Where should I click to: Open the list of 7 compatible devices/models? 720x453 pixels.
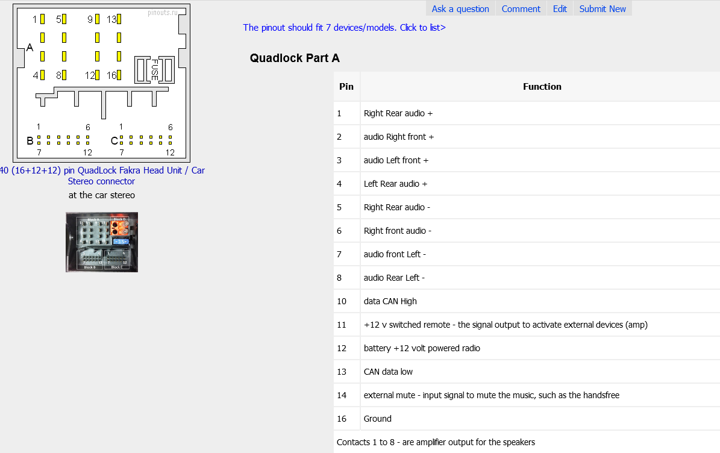[344, 27]
